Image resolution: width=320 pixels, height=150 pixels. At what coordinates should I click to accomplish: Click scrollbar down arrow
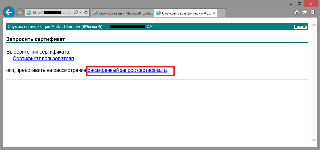(314, 140)
